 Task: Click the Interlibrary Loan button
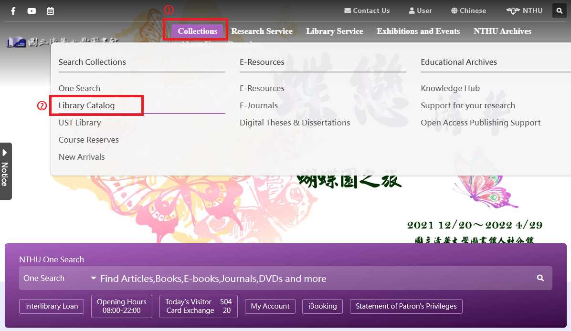click(x=52, y=306)
